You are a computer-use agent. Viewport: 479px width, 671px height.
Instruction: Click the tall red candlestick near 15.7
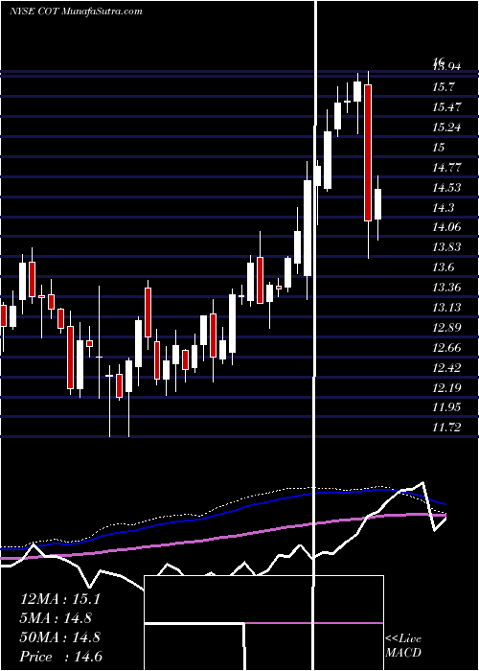368,152
